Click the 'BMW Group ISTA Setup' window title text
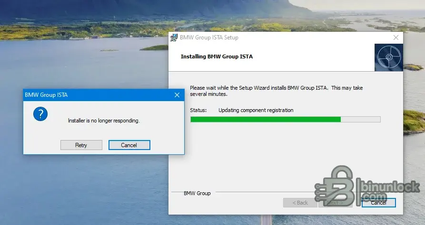Screen dimensions: 425x225 click(209, 37)
